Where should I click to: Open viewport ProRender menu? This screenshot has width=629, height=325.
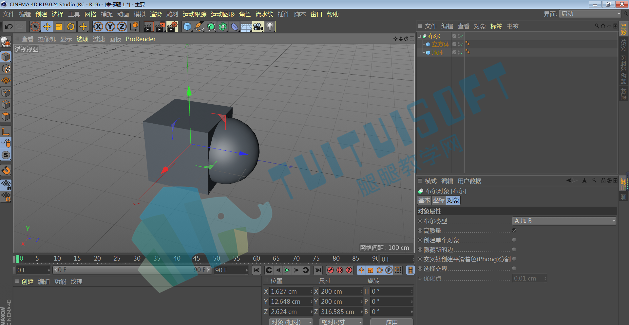(141, 39)
